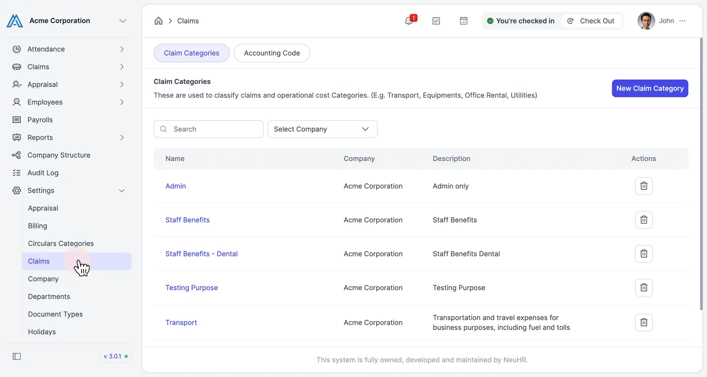707x377 pixels.
Task: Click the New Claim Category button
Action: 650,88
